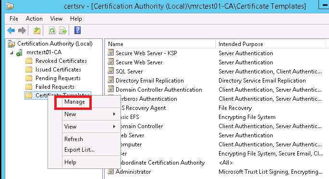This screenshot has width=329, height=179.
Task: Click the Encrypting File System purpose cell
Action: click(247, 117)
